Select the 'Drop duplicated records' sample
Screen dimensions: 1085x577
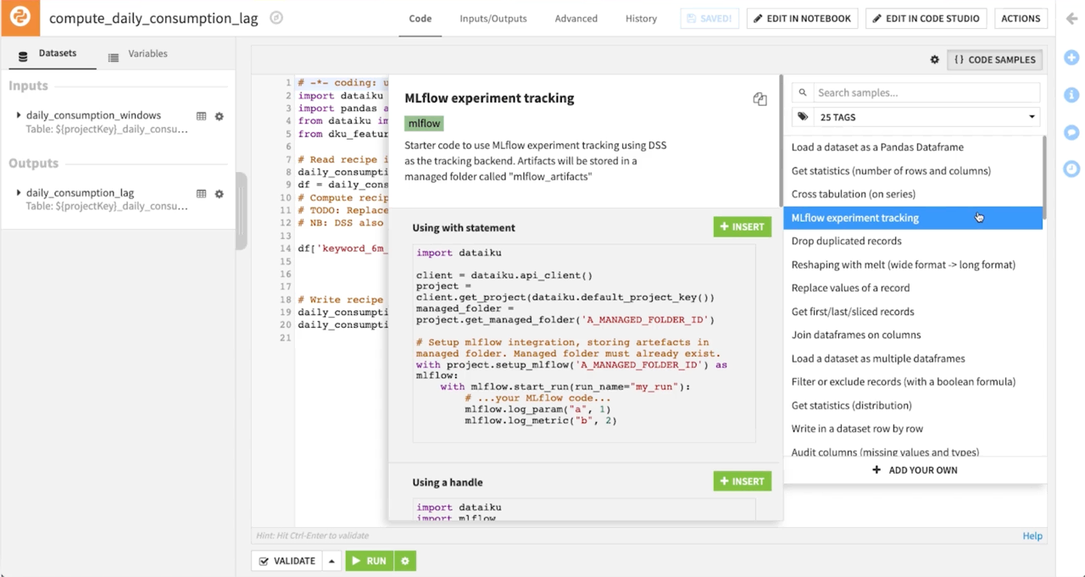pyautogui.click(x=846, y=241)
